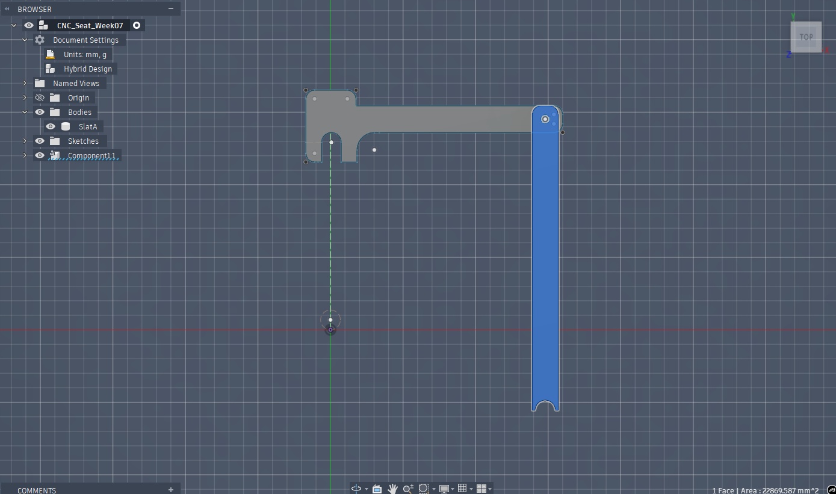Click the Hybrid Design icon
The width and height of the screenshot is (836, 494).
point(51,69)
